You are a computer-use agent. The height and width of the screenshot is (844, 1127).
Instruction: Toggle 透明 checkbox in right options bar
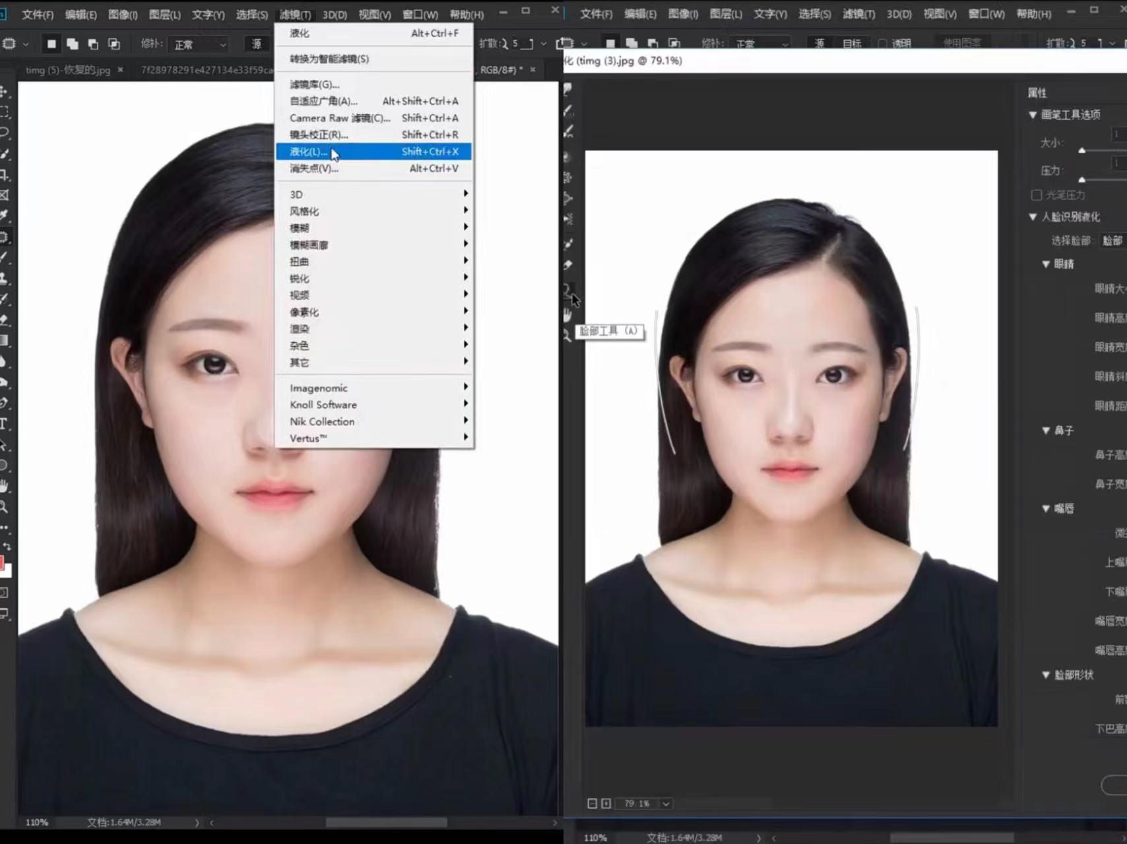coord(882,44)
